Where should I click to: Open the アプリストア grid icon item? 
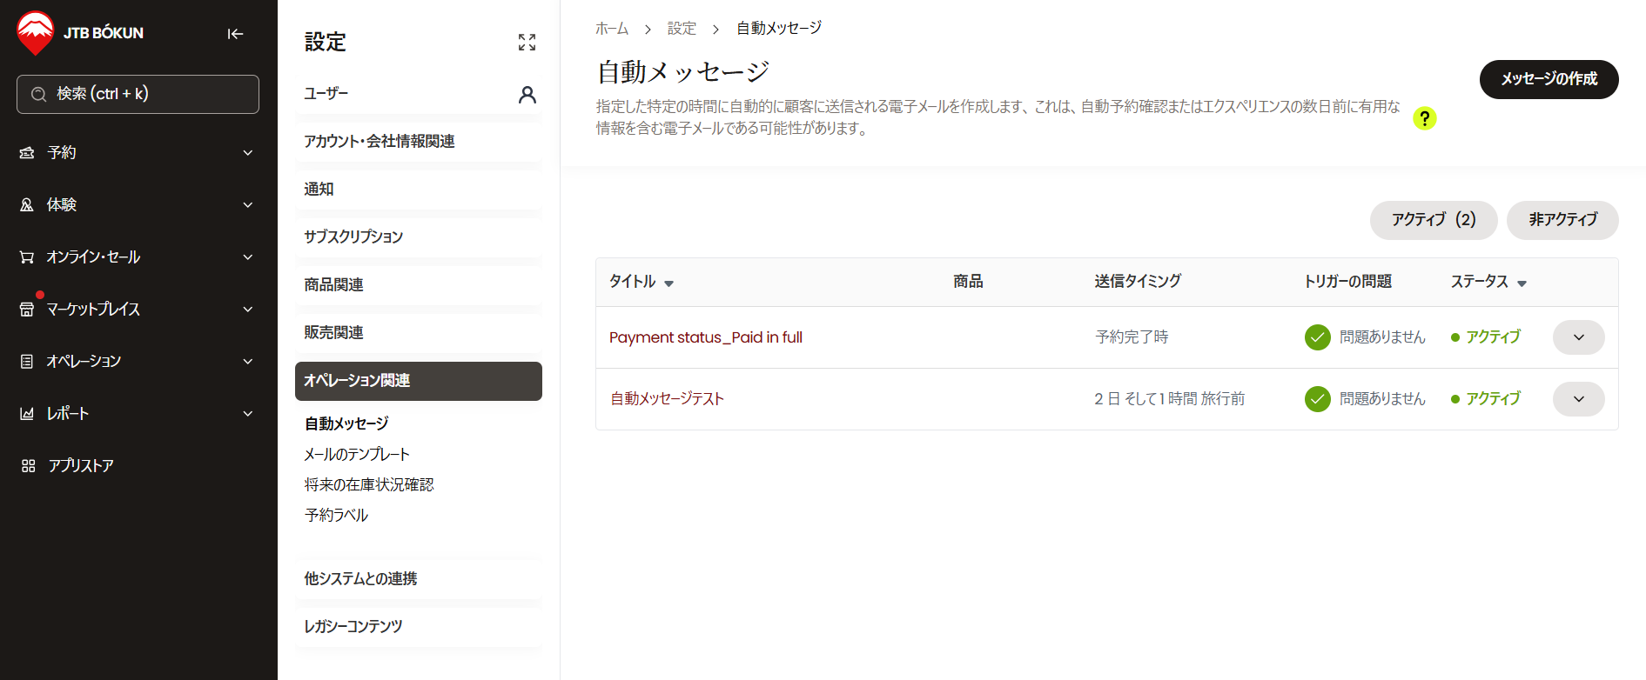pos(29,466)
